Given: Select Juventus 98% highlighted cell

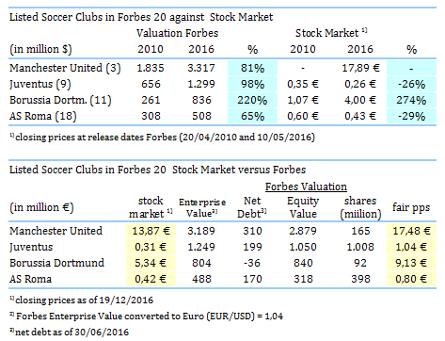Looking at the screenshot, I should [252, 84].
